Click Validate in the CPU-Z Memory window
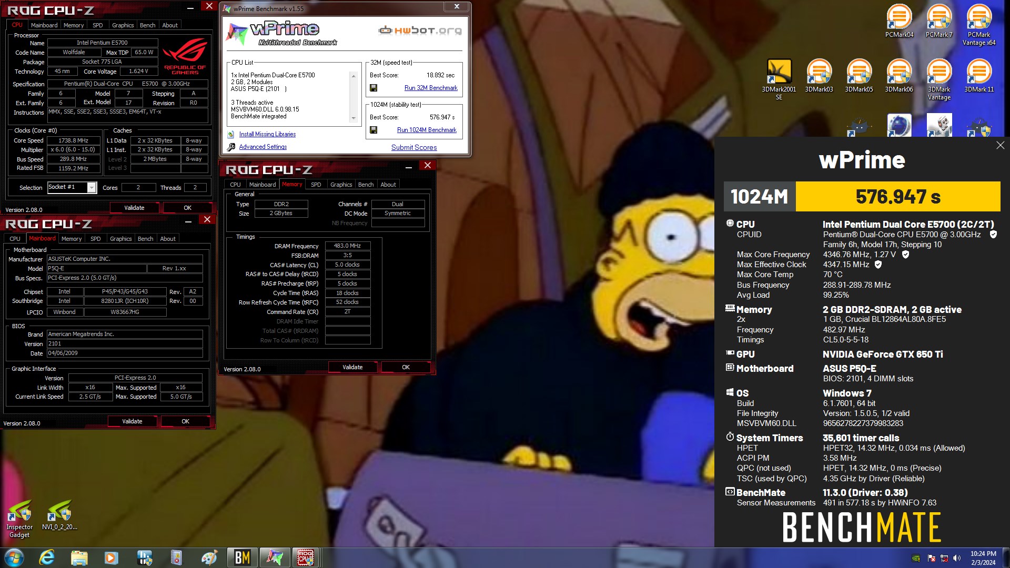This screenshot has width=1010, height=568. [352, 367]
